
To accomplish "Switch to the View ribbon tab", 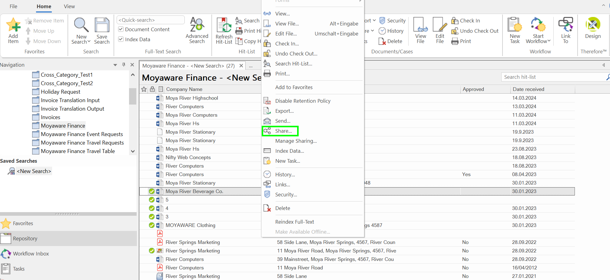I will 69,6.
